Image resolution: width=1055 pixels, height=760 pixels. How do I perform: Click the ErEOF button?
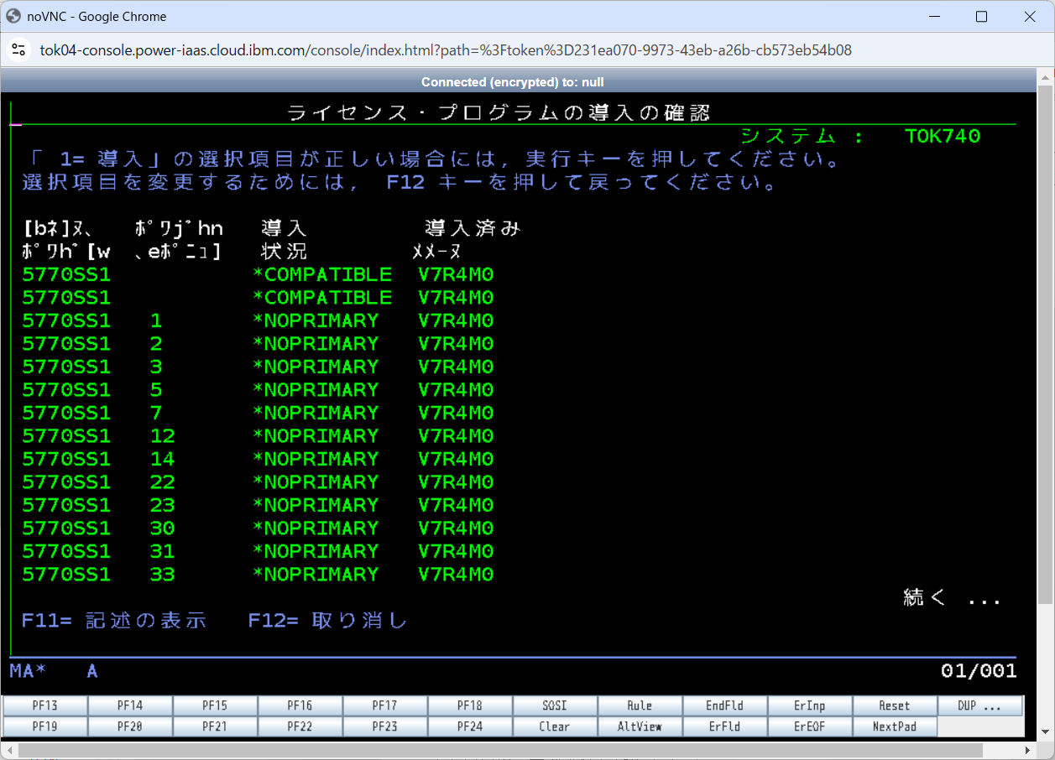click(x=809, y=726)
